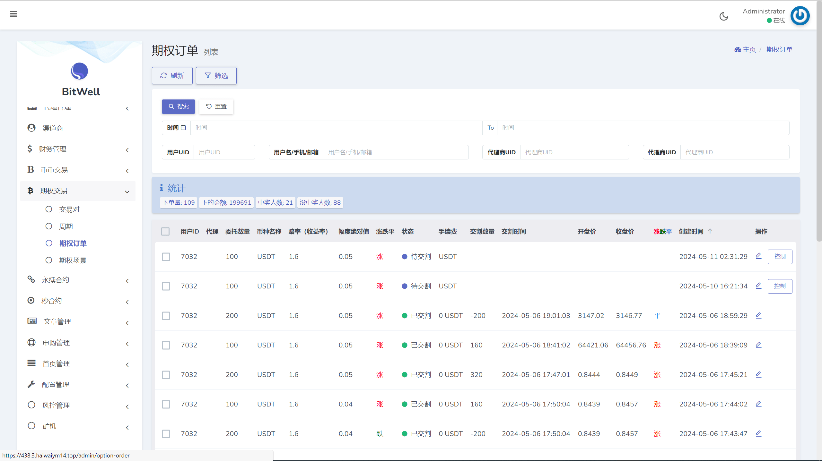
Task: Check the select-all header checkbox
Action: (x=165, y=231)
